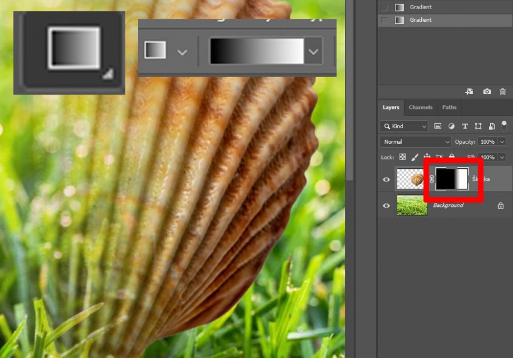Hide the shell layer via eye icon
The height and width of the screenshot is (358, 513).
pyautogui.click(x=386, y=180)
